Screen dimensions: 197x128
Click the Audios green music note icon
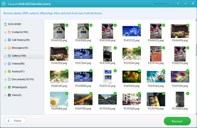(9, 72)
